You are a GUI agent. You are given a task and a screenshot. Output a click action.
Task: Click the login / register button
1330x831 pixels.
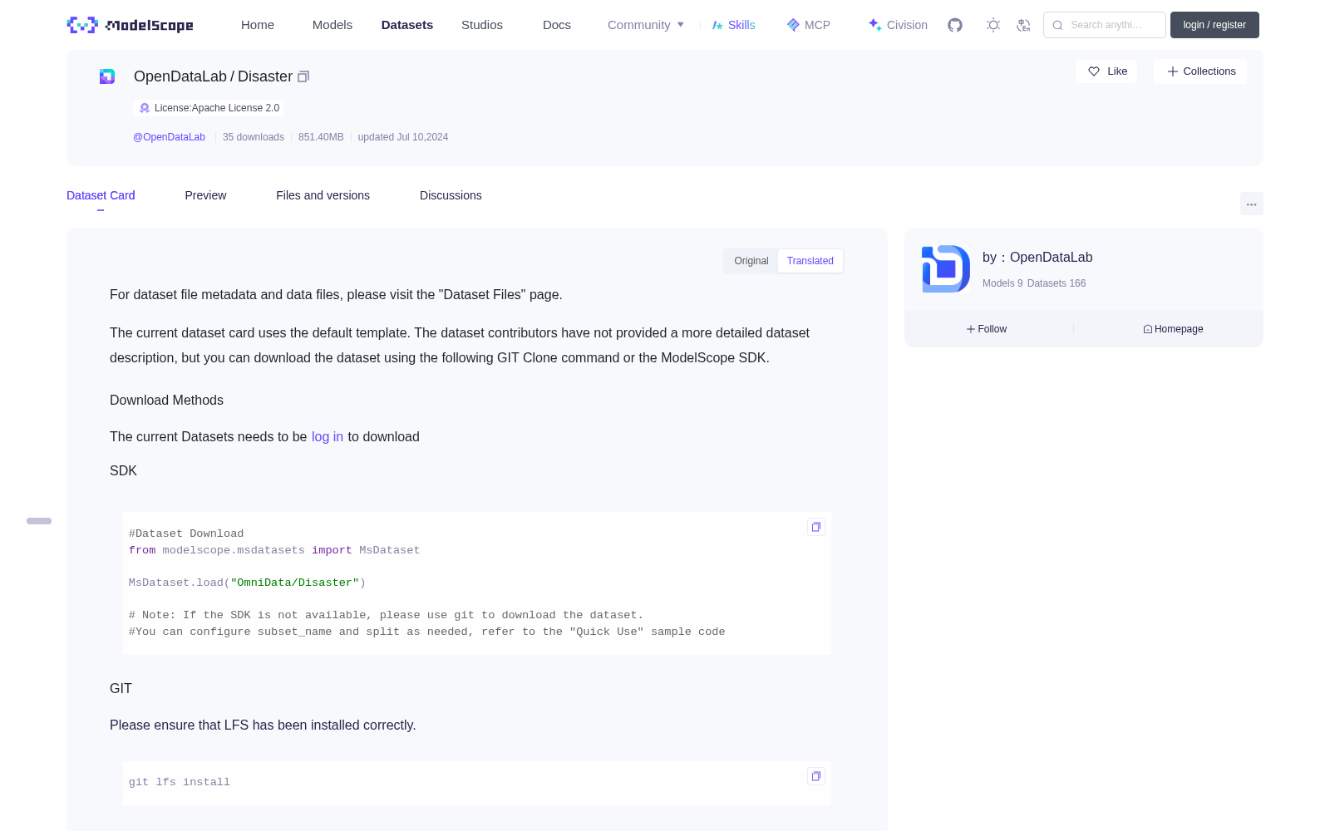point(1214,25)
